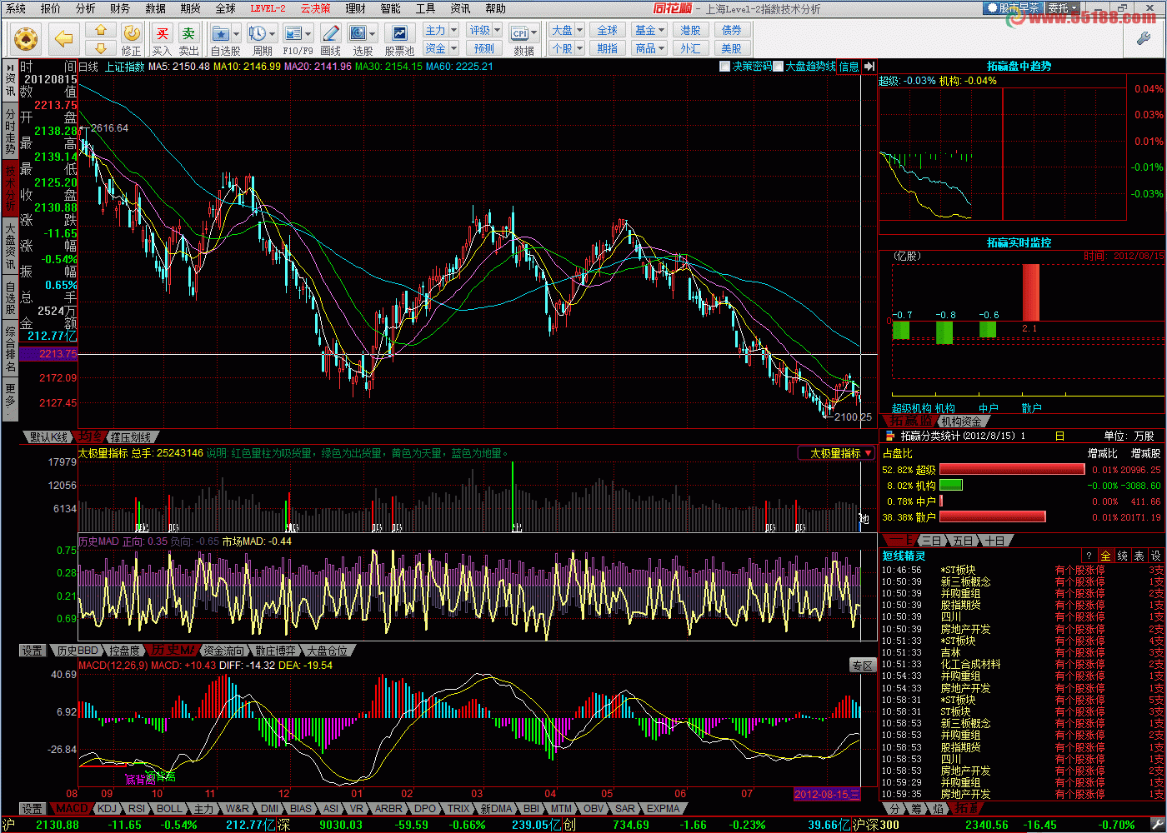
Task: Click the 2012-08-15 date marker
Action: point(827,794)
